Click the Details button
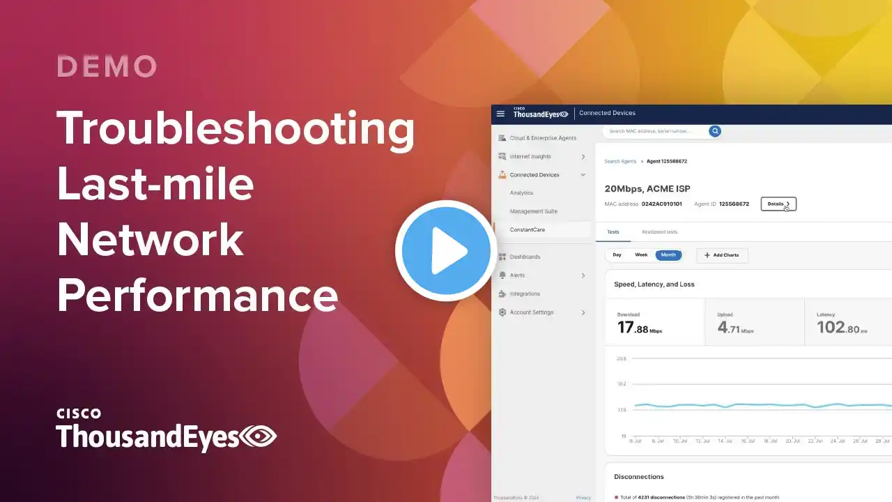This screenshot has width=892, height=502. [778, 204]
